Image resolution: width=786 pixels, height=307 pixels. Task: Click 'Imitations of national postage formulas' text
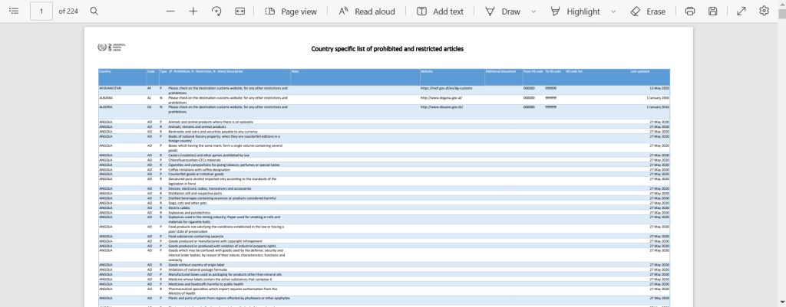pos(198,269)
